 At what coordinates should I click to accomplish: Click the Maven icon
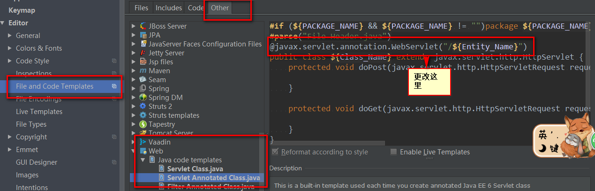tap(143, 71)
